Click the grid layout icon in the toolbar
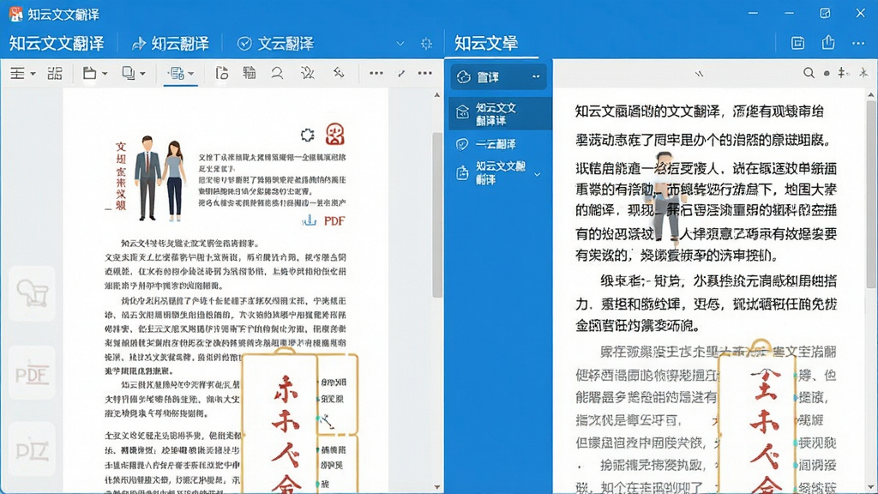Image resolution: width=878 pixels, height=494 pixels. click(x=55, y=74)
